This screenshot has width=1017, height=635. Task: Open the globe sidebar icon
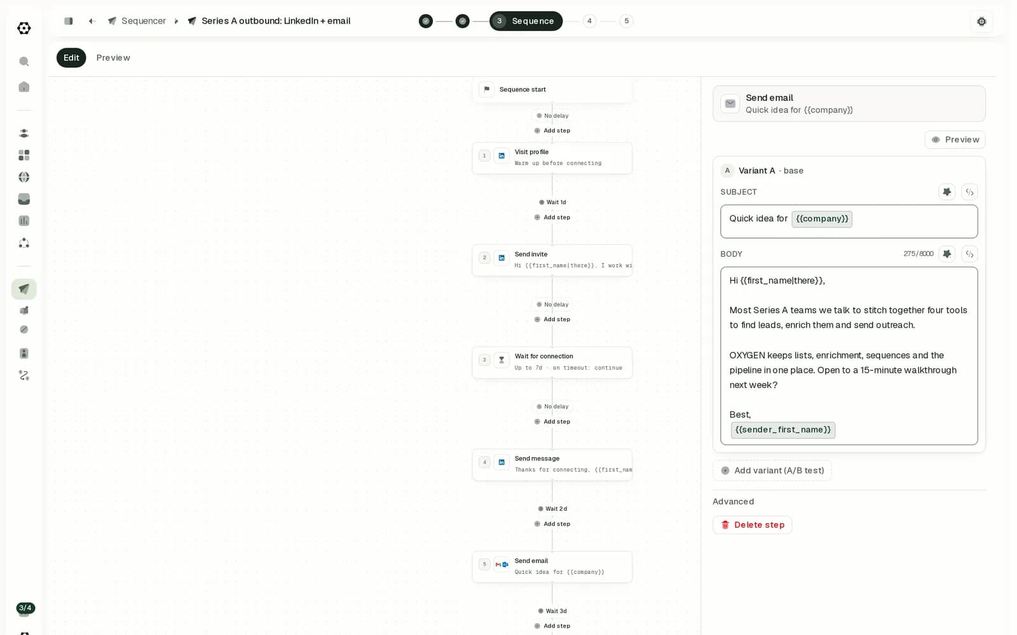tap(24, 177)
